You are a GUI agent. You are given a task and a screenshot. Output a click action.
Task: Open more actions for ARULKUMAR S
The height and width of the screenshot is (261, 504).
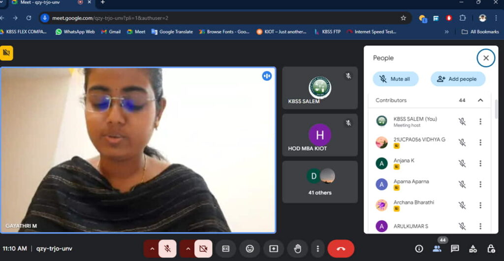(x=480, y=227)
